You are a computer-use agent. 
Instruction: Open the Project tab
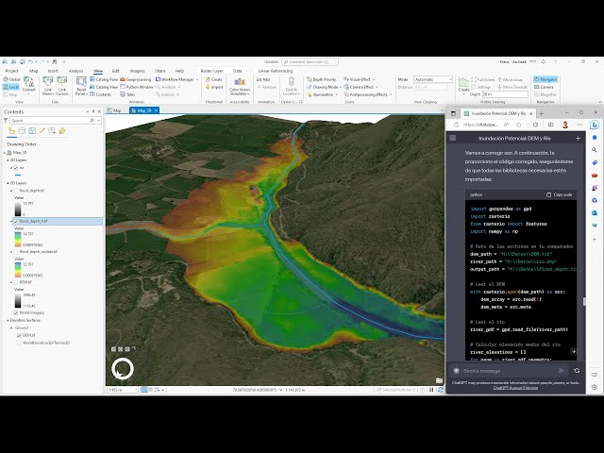11,71
